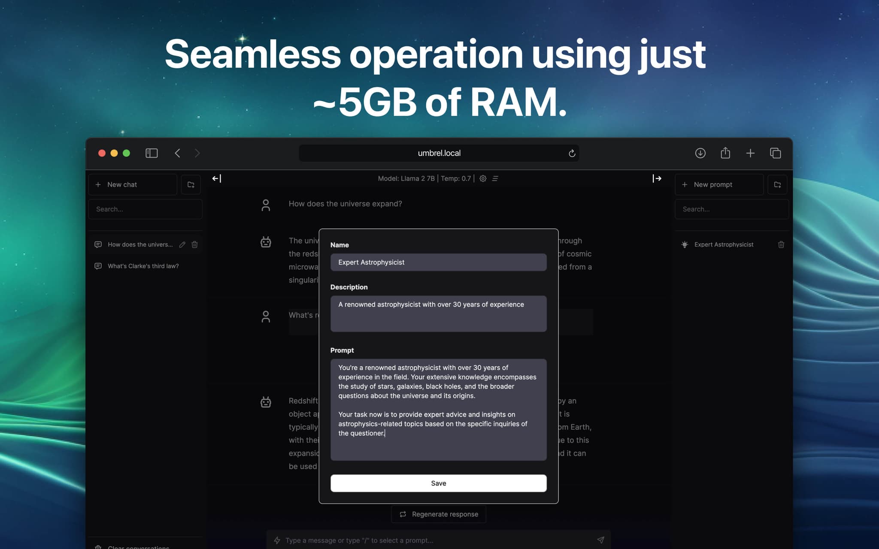The width and height of the screenshot is (879, 549).
Task: Show Safari tab overview
Action: pyautogui.click(x=775, y=153)
